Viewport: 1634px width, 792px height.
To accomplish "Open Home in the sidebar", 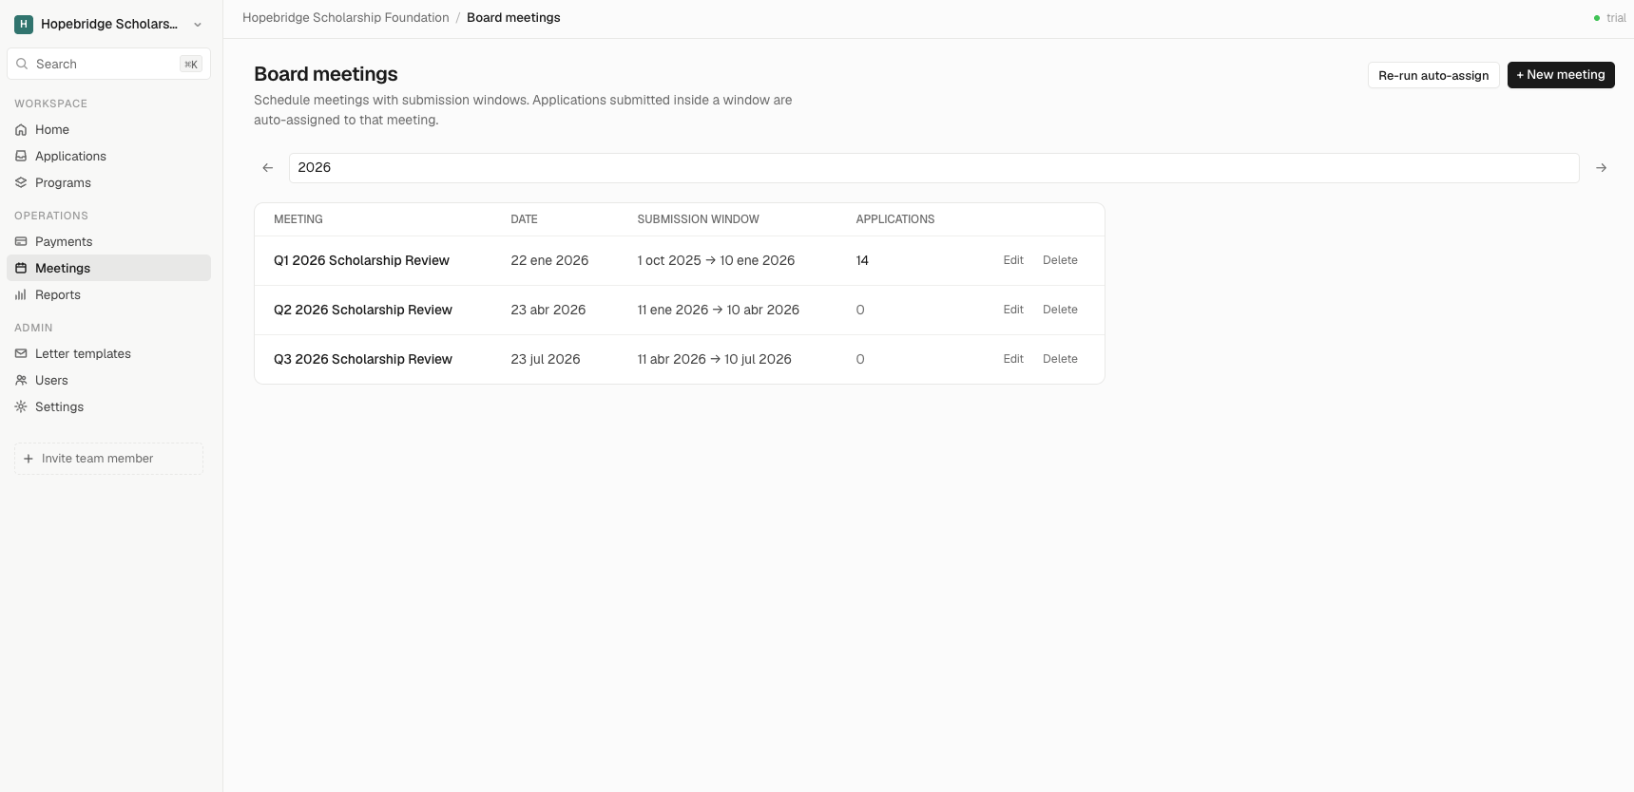I will click(x=108, y=129).
